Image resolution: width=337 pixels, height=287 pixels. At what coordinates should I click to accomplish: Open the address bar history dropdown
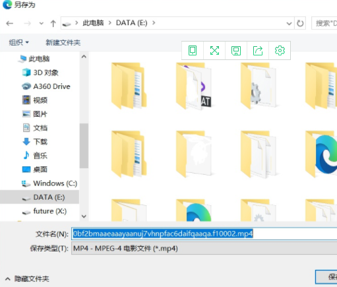click(x=289, y=23)
